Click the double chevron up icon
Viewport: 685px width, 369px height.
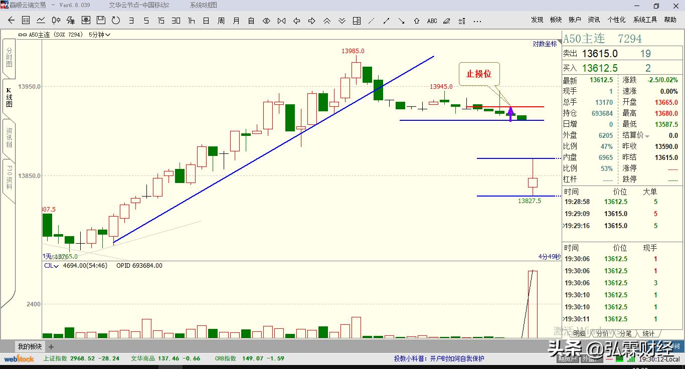tap(326, 21)
